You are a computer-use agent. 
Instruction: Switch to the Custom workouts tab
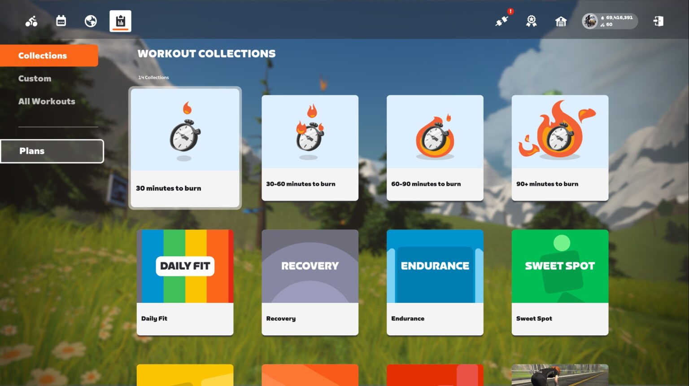[35, 79]
